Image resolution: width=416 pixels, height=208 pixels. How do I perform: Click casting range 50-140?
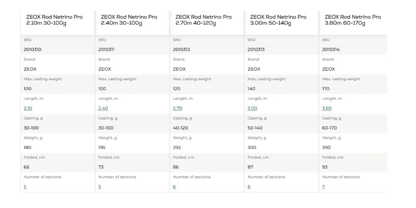pos(255,128)
